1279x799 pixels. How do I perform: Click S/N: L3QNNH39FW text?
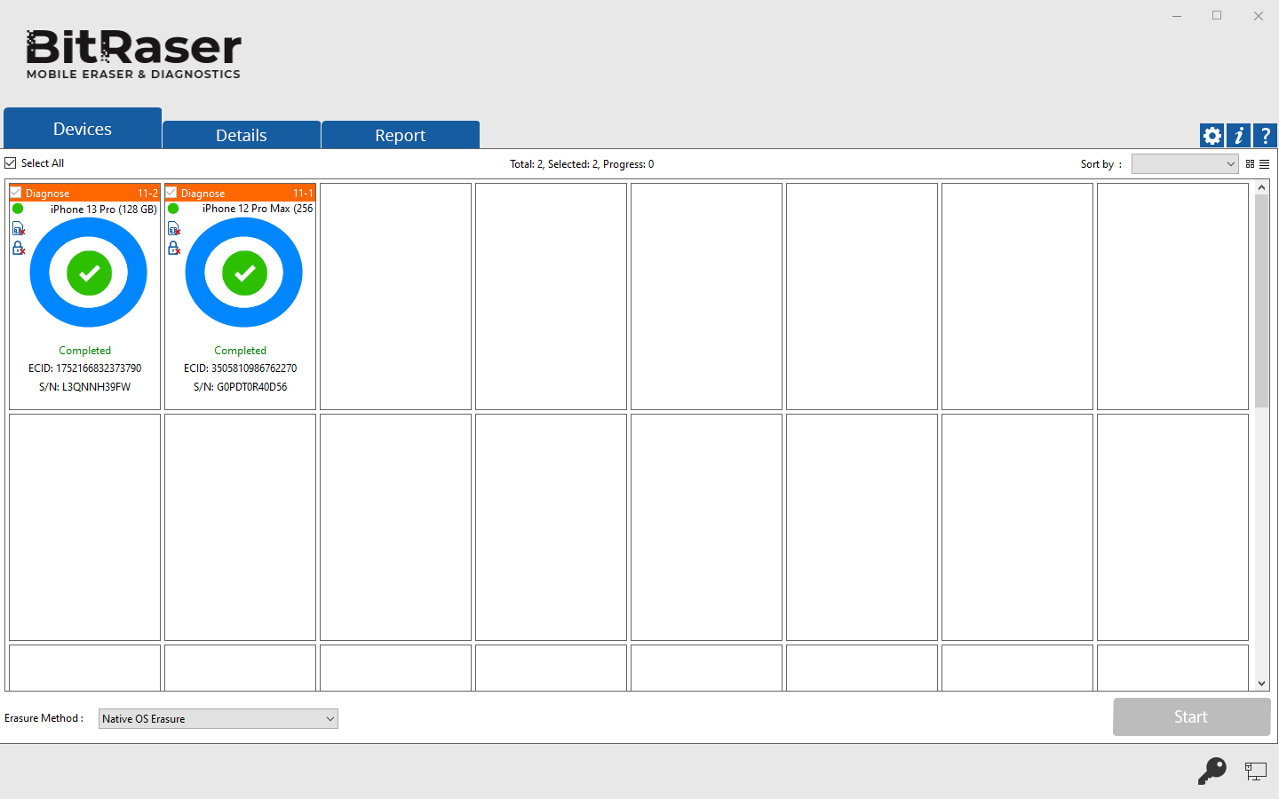(x=85, y=387)
